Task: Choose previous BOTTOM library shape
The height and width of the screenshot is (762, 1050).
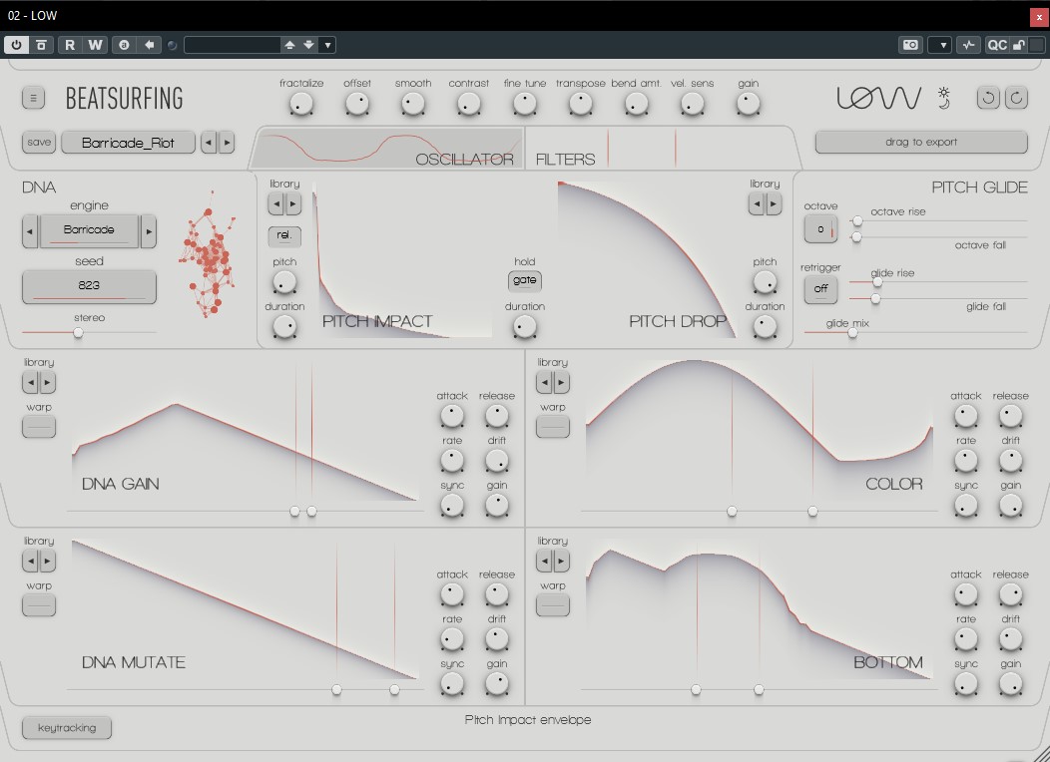Action: pos(544,561)
